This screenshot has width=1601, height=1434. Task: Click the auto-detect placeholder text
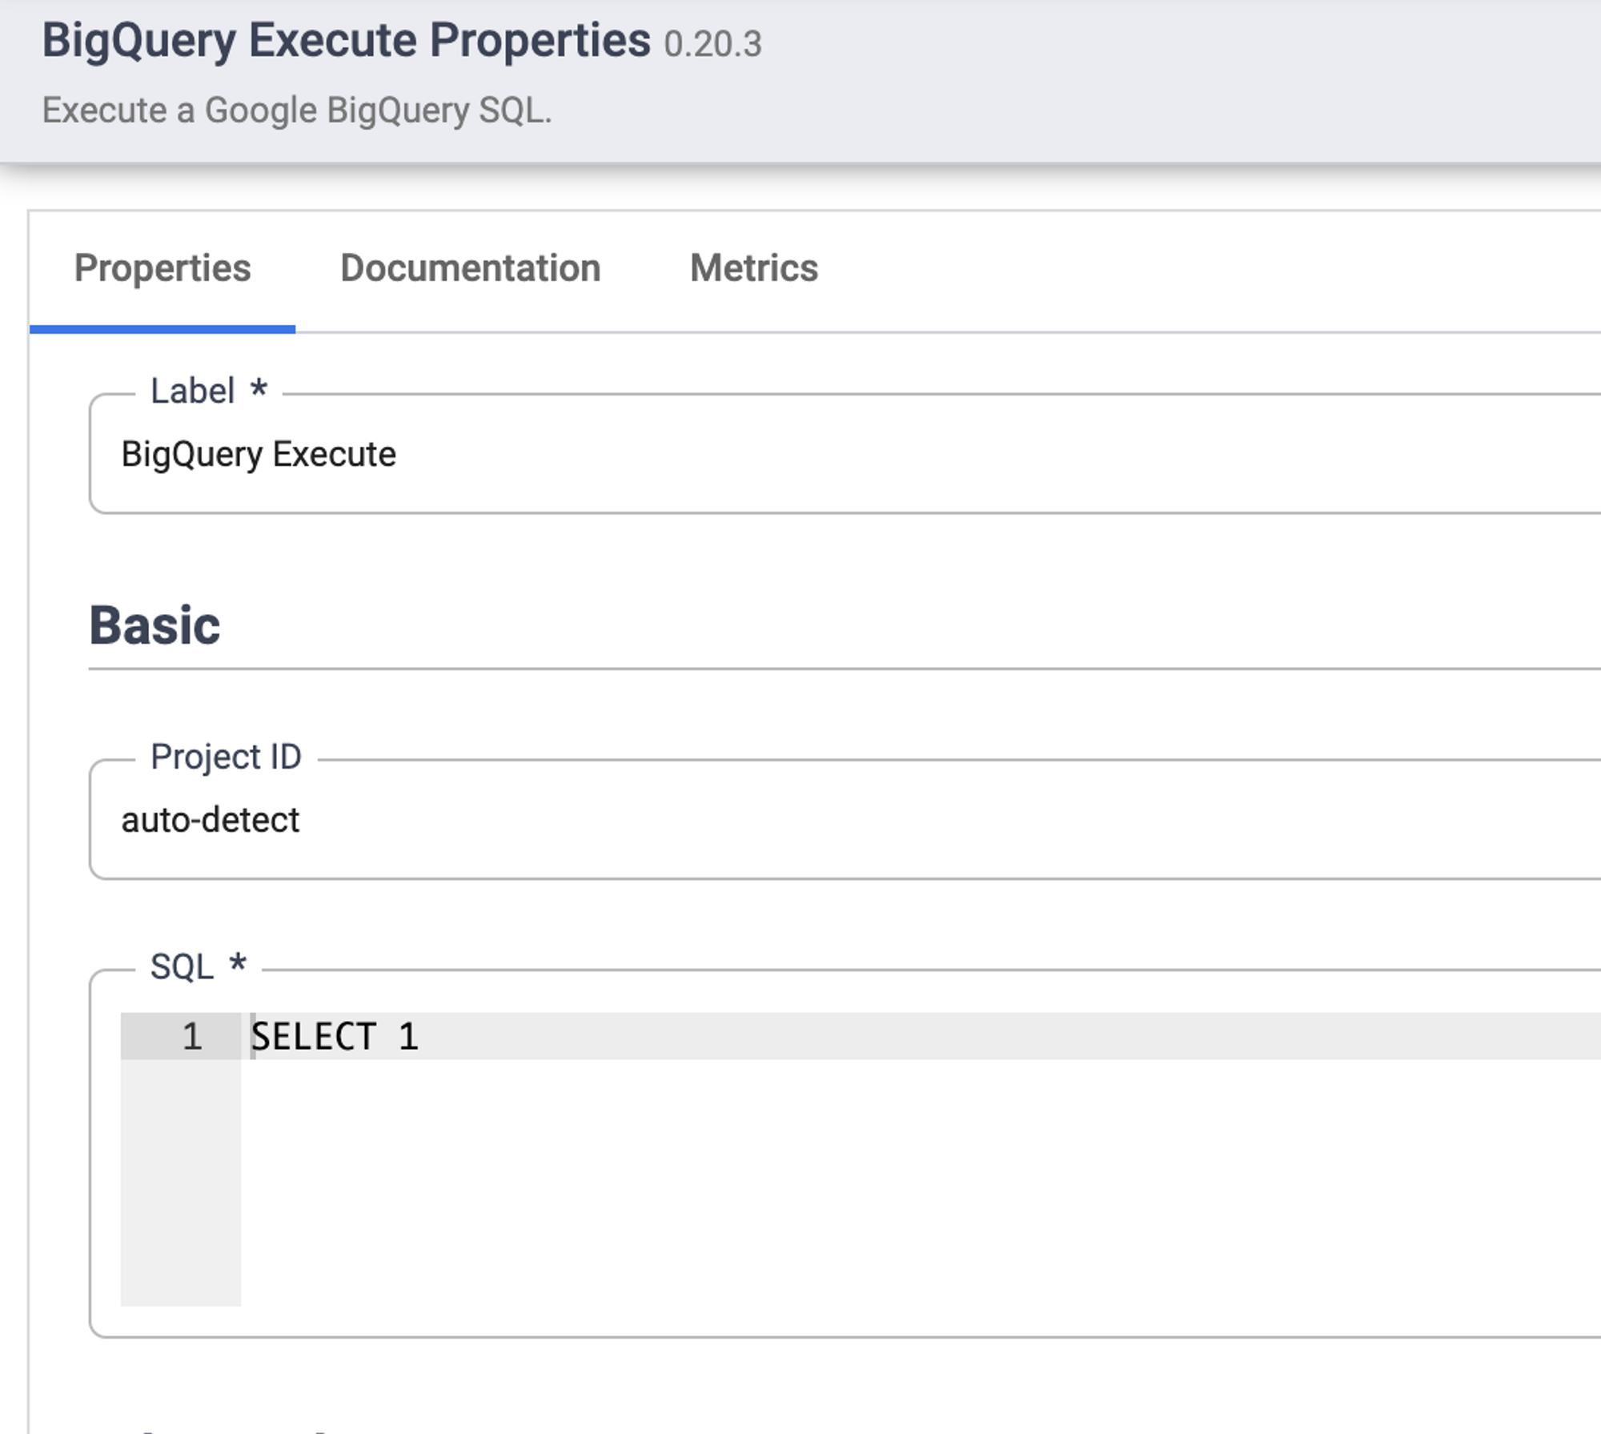pyautogui.click(x=210, y=820)
